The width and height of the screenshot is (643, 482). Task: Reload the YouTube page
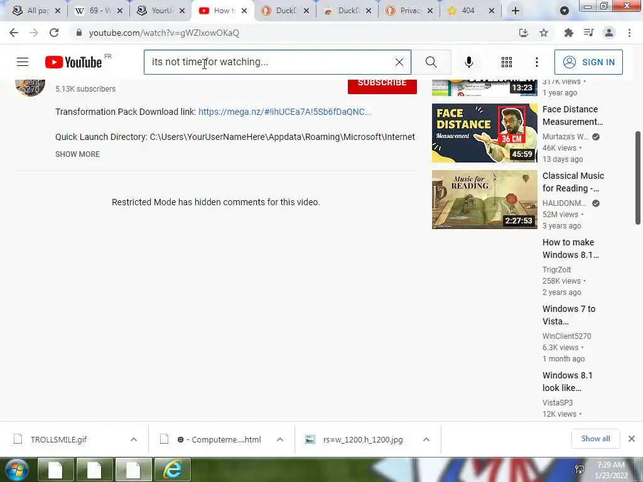pos(54,33)
